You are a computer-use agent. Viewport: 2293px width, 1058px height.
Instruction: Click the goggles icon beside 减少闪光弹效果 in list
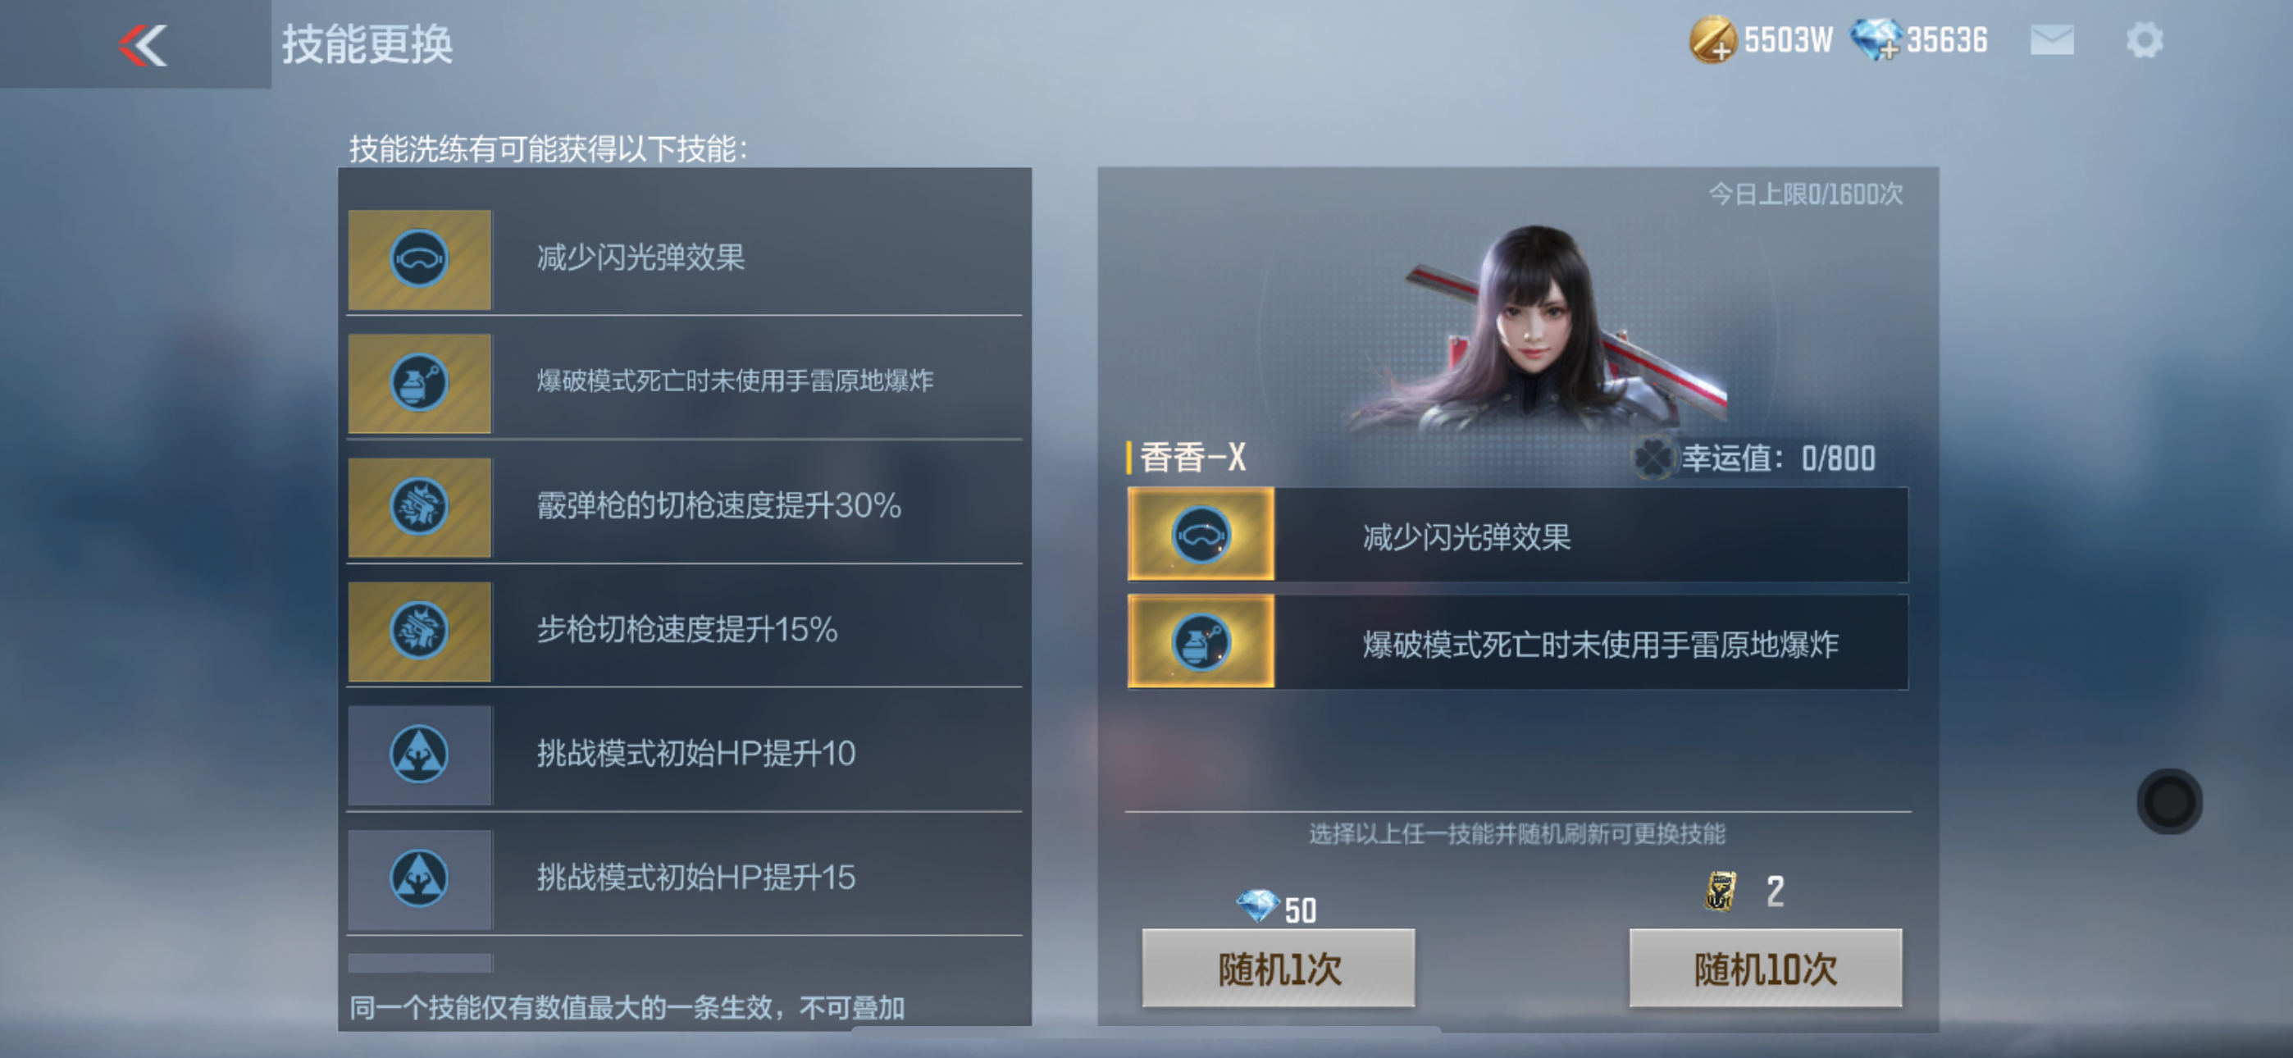click(419, 259)
